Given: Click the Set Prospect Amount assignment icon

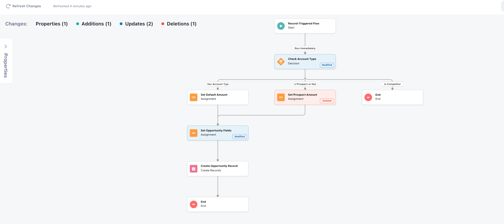Looking at the screenshot, I should [x=281, y=97].
